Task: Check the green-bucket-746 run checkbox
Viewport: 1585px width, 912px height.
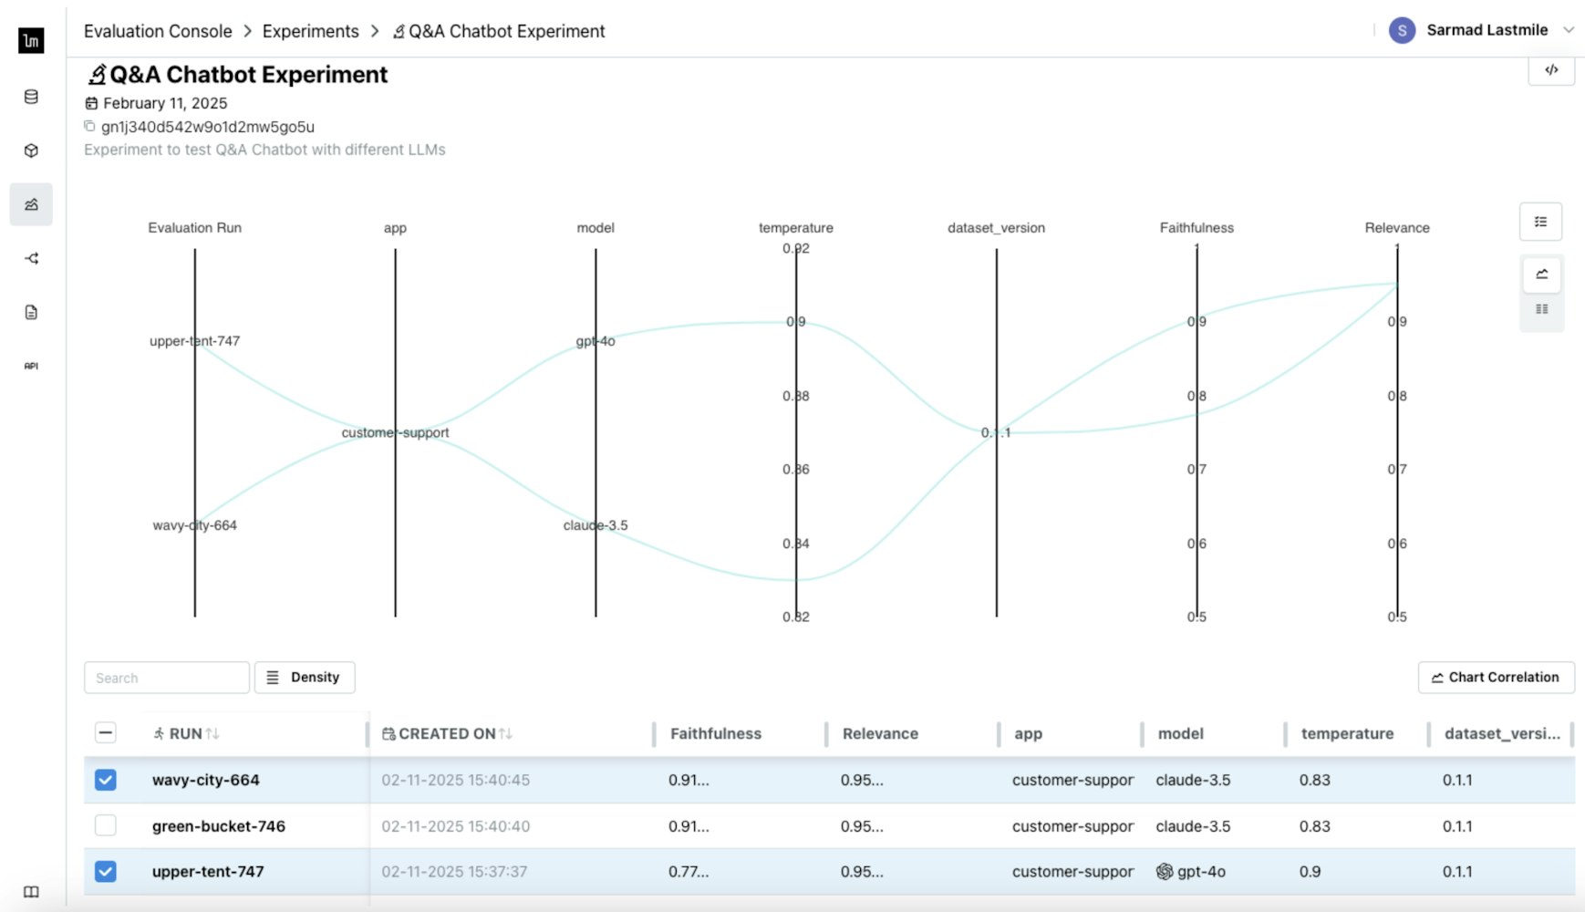Action: (106, 825)
